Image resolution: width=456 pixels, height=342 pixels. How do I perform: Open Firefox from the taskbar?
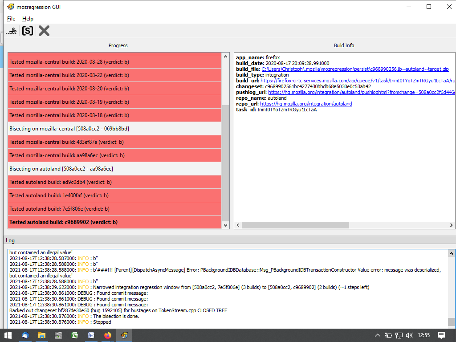(x=108, y=335)
